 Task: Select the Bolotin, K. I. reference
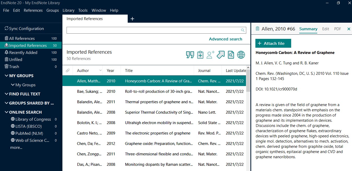(154, 123)
